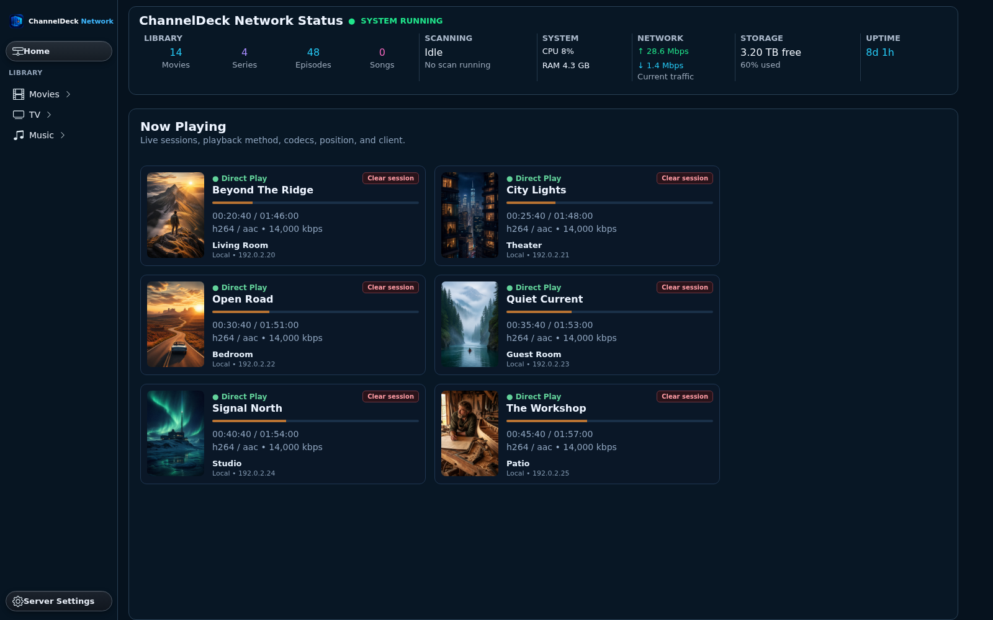This screenshot has width=993, height=620.
Task: Clear The Workshop session
Action: [685, 396]
